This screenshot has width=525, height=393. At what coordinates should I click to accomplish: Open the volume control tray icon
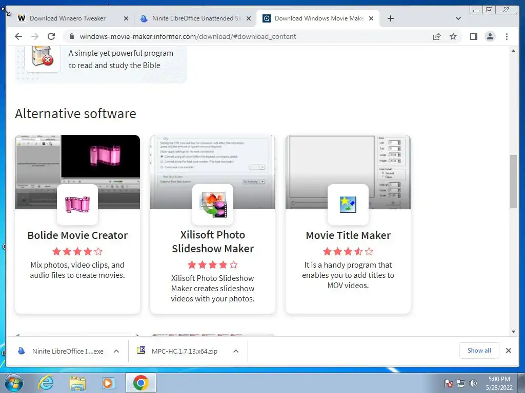pyautogui.click(x=473, y=383)
